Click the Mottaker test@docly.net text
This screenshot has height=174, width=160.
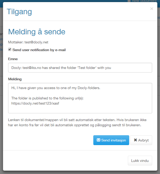pos(28,42)
